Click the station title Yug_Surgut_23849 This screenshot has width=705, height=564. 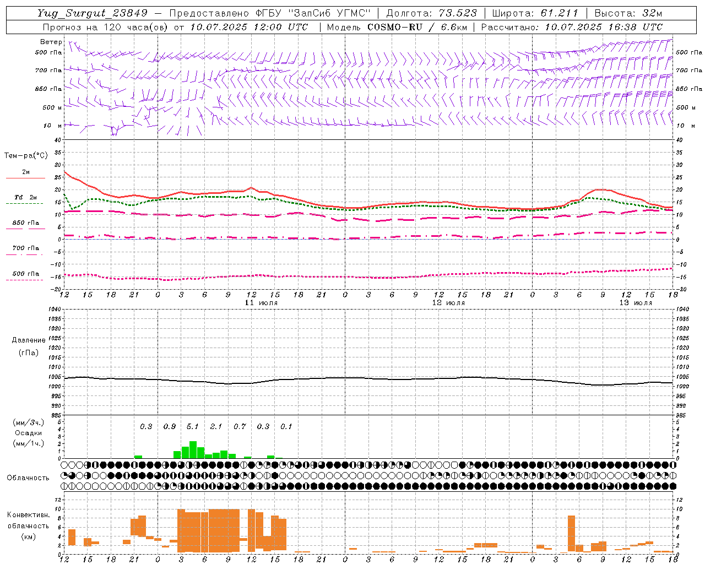[93, 13]
